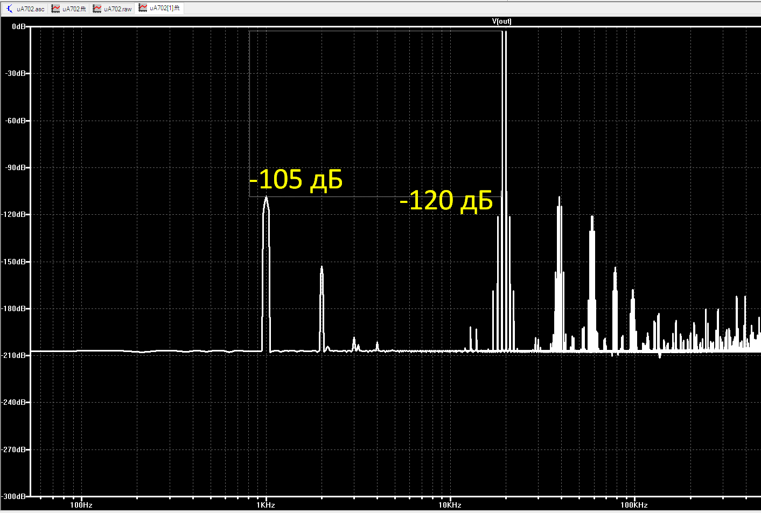Click the 10KHz frequency axis label
Image resolution: width=761 pixels, height=513 pixels.
(x=450, y=505)
